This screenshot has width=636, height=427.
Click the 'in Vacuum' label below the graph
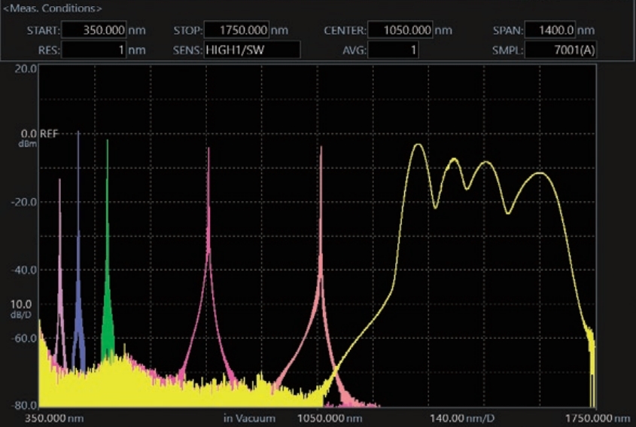click(x=249, y=418)
